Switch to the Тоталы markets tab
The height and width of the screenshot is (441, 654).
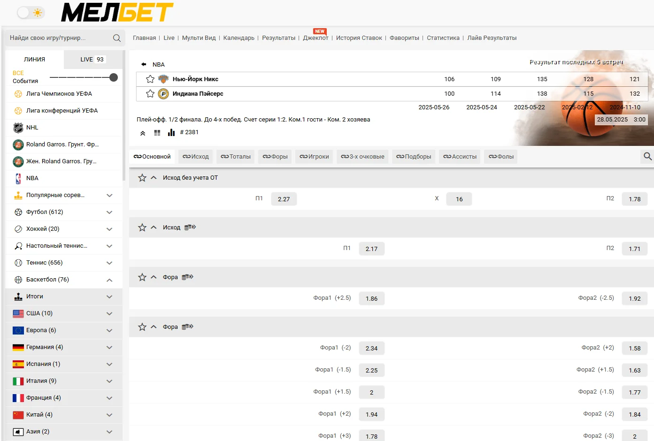click(x=236, y=157)
